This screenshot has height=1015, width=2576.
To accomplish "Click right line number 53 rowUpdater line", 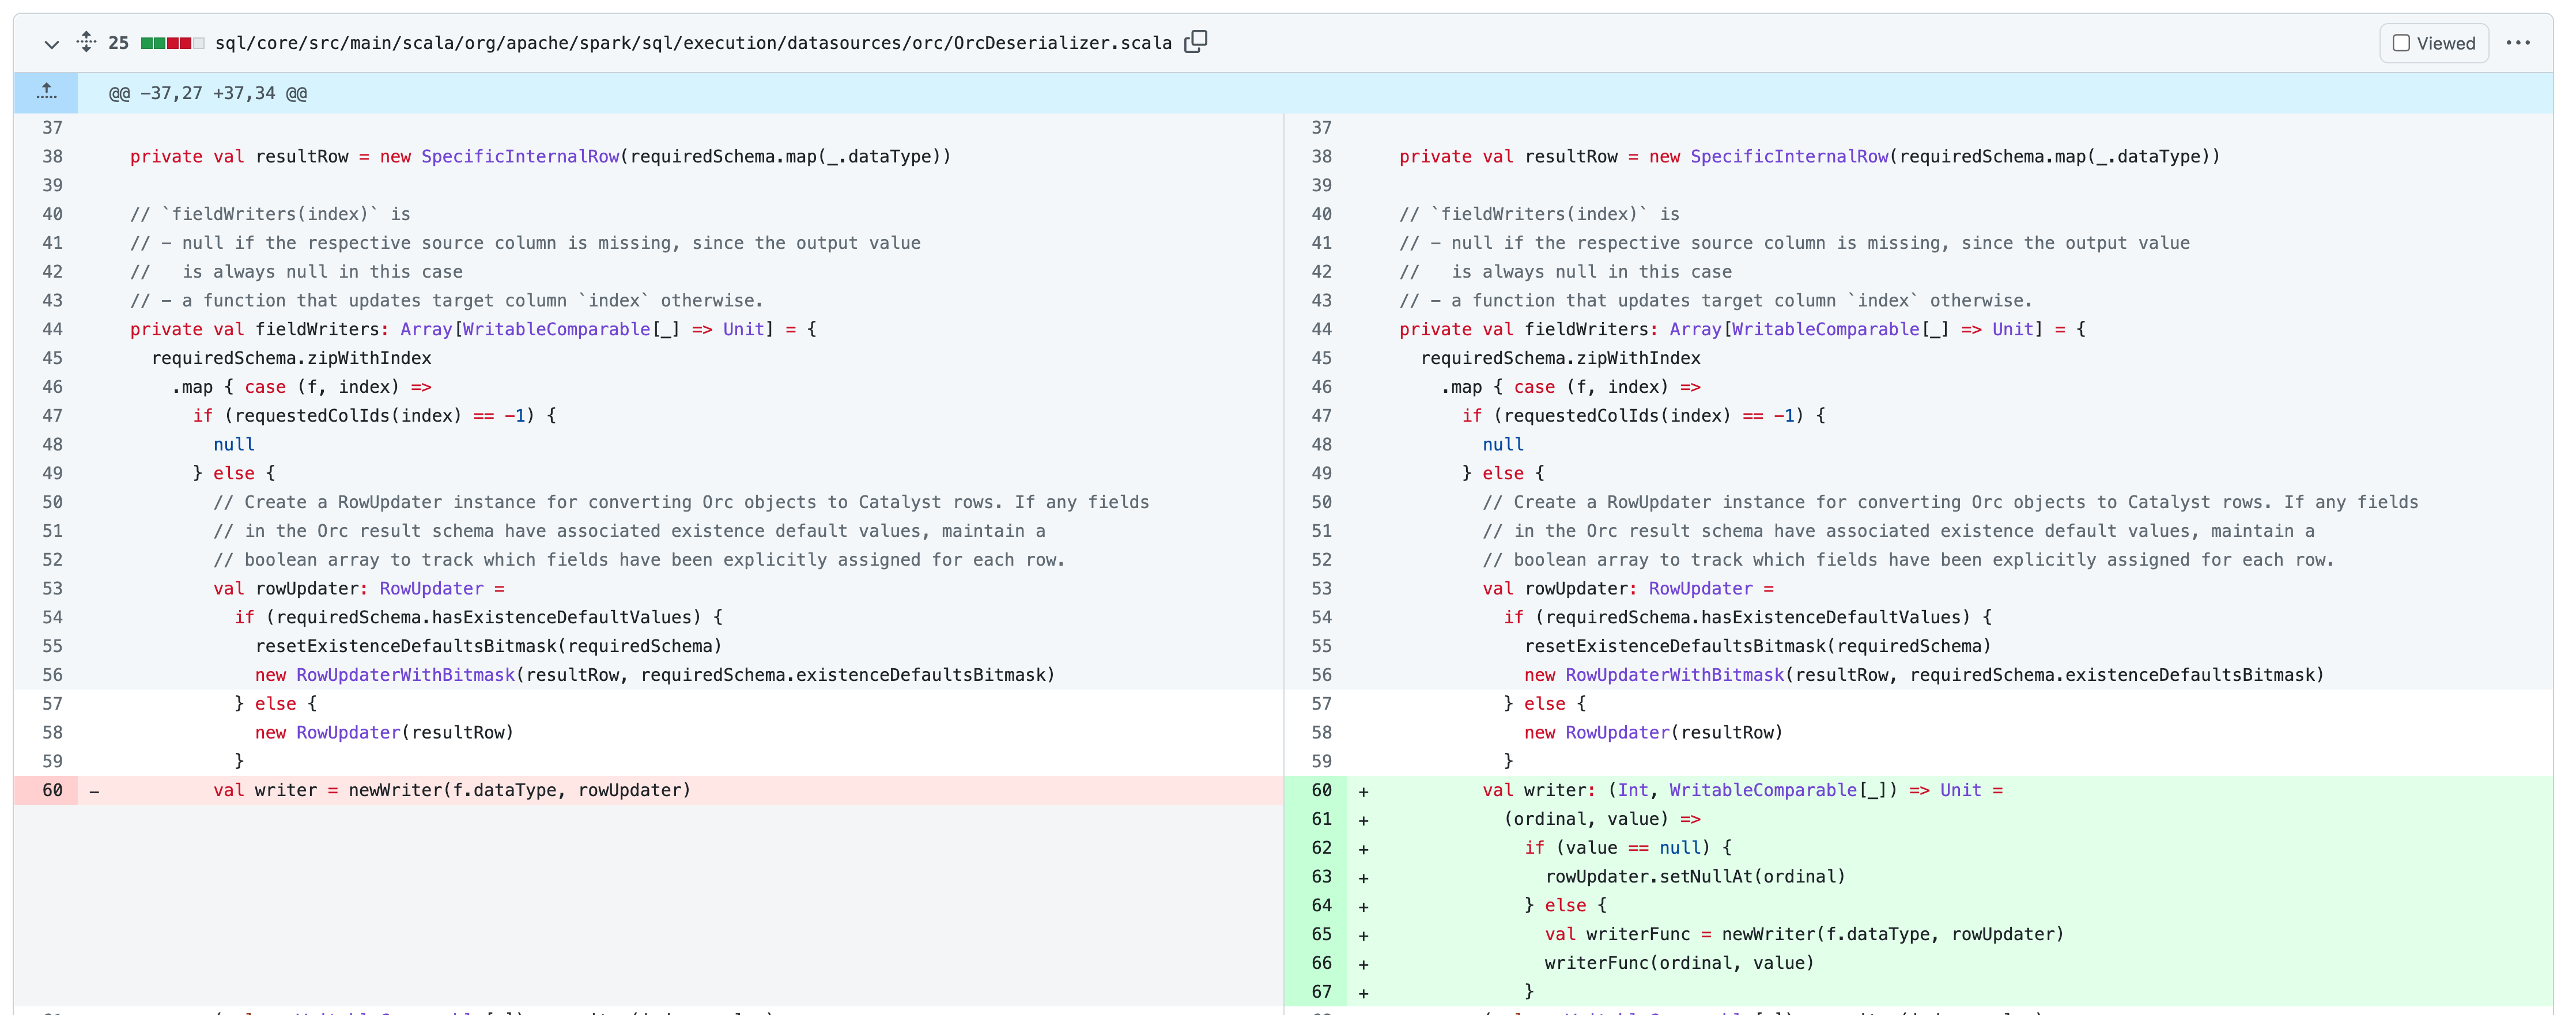I will 1321,589.
